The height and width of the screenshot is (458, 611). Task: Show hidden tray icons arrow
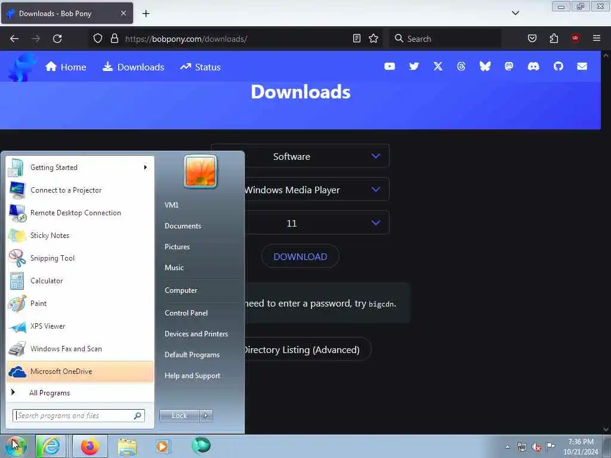507,447
